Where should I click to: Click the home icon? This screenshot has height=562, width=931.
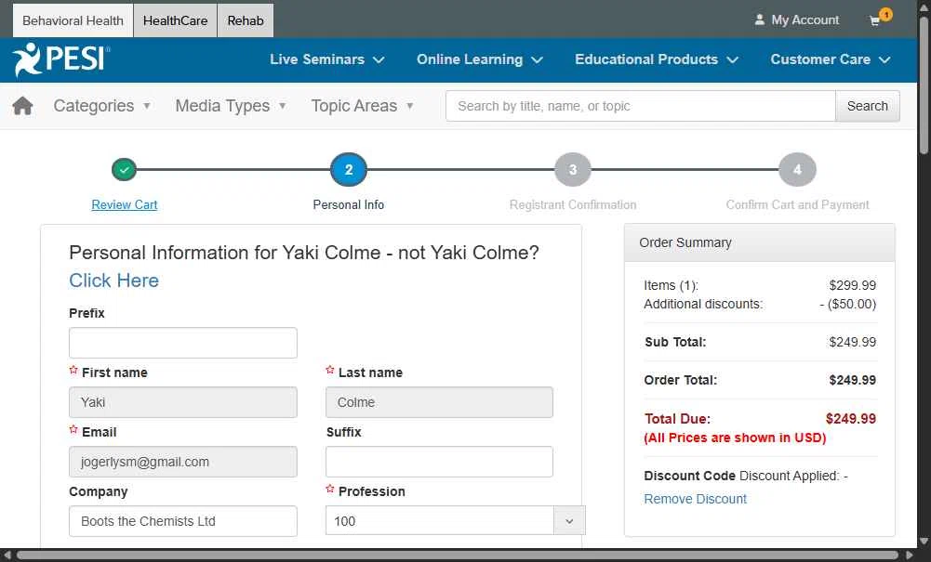22,106
